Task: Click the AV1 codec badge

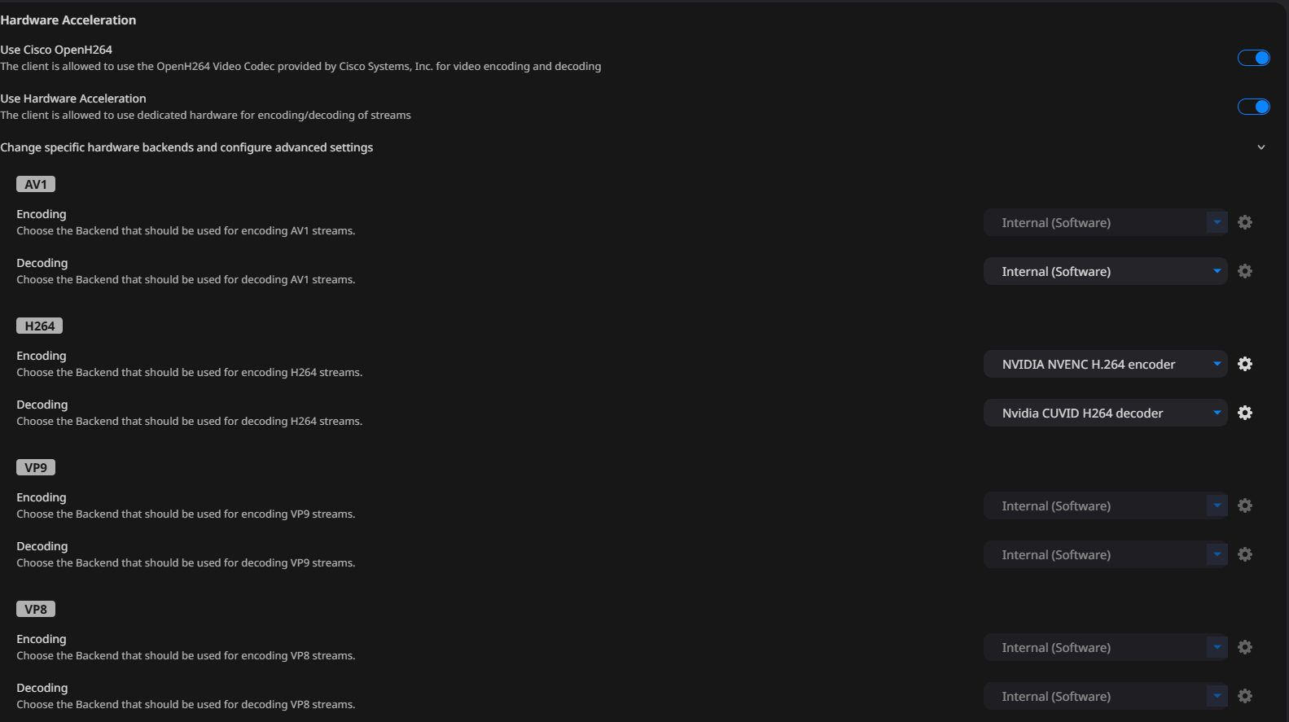Action: [36, 184]
